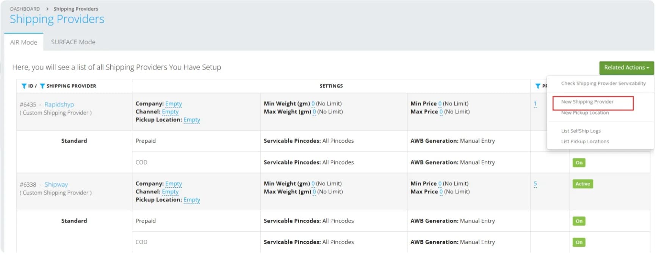Open the Rapidshyp provider link
656x255 pixels.
[59, 104]
